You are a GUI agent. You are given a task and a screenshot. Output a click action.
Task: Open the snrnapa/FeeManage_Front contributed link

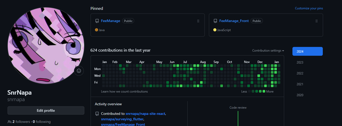click(x=123, y=124)
